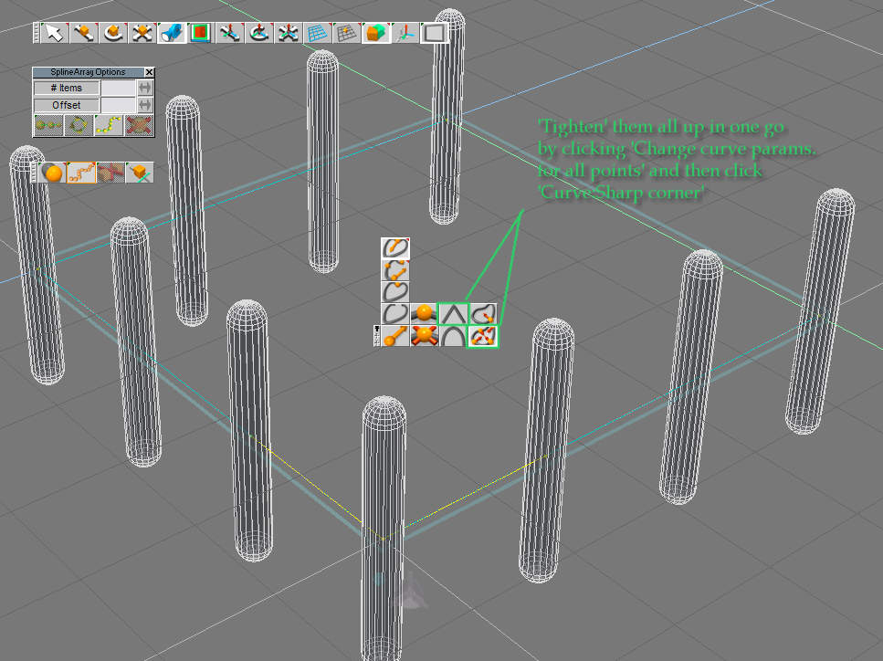This screenshot has width=883, height=661.
Task: Click the Offset label button
Action: 66,105
